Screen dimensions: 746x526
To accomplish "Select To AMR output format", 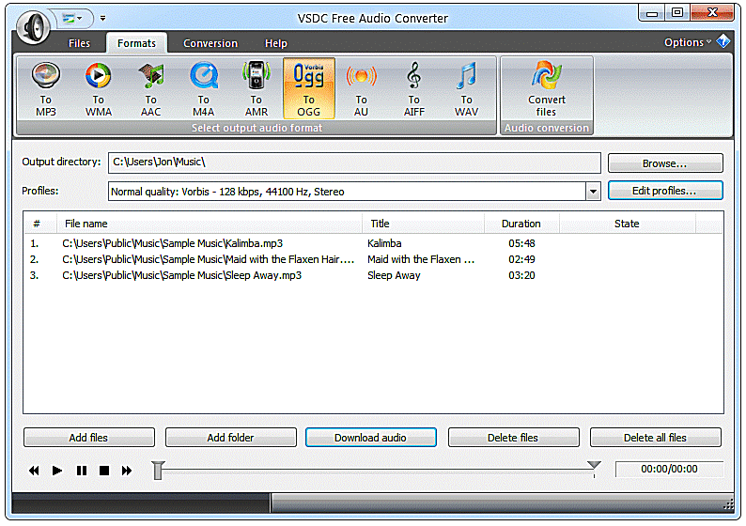I will [x=256, y=89].
